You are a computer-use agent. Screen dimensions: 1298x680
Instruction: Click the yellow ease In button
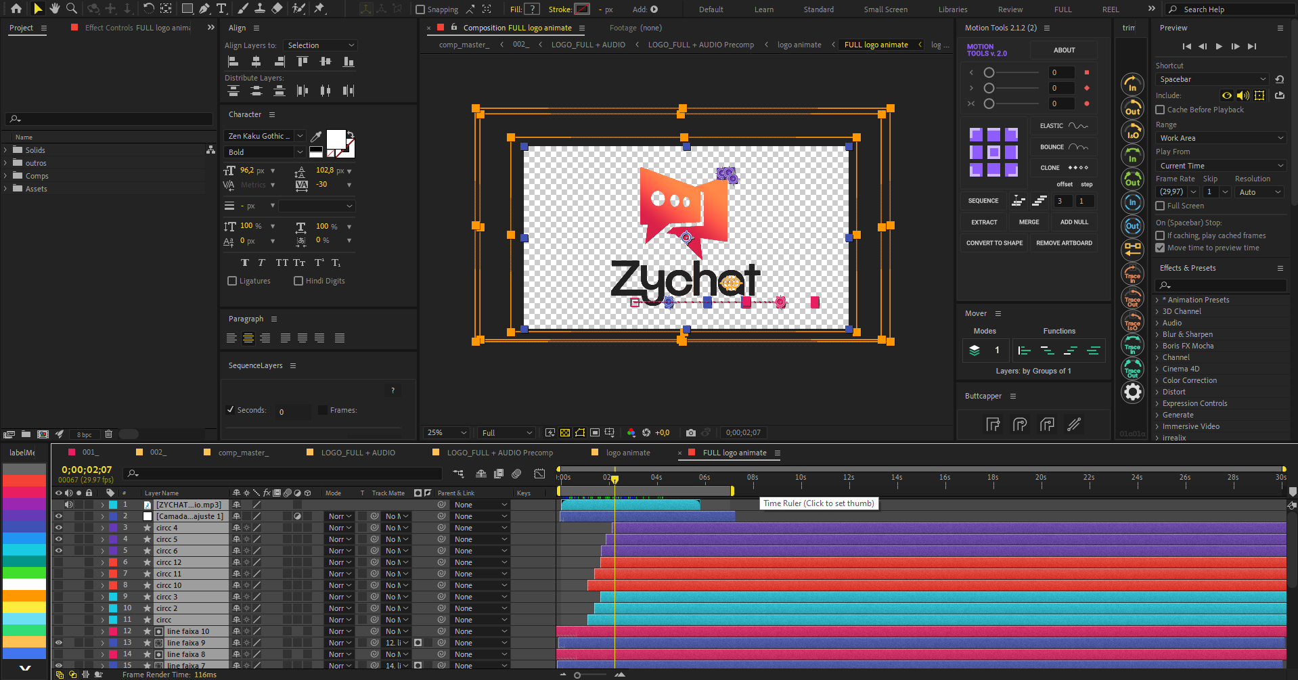tap(1132, 85)
